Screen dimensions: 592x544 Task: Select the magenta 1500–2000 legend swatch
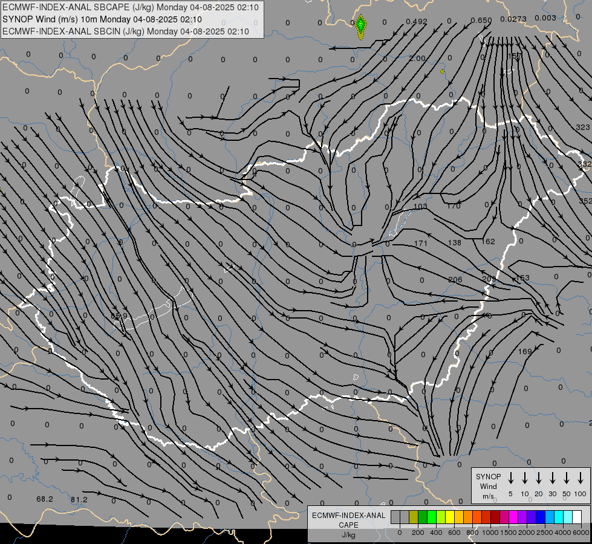tap(513, 517)
